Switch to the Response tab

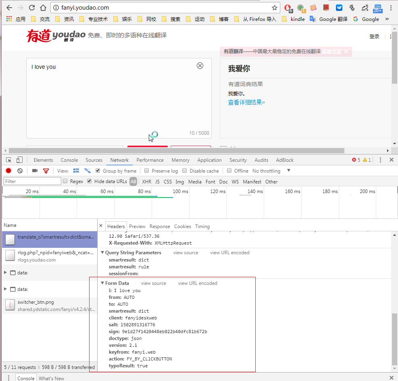(x=160, y=227)
